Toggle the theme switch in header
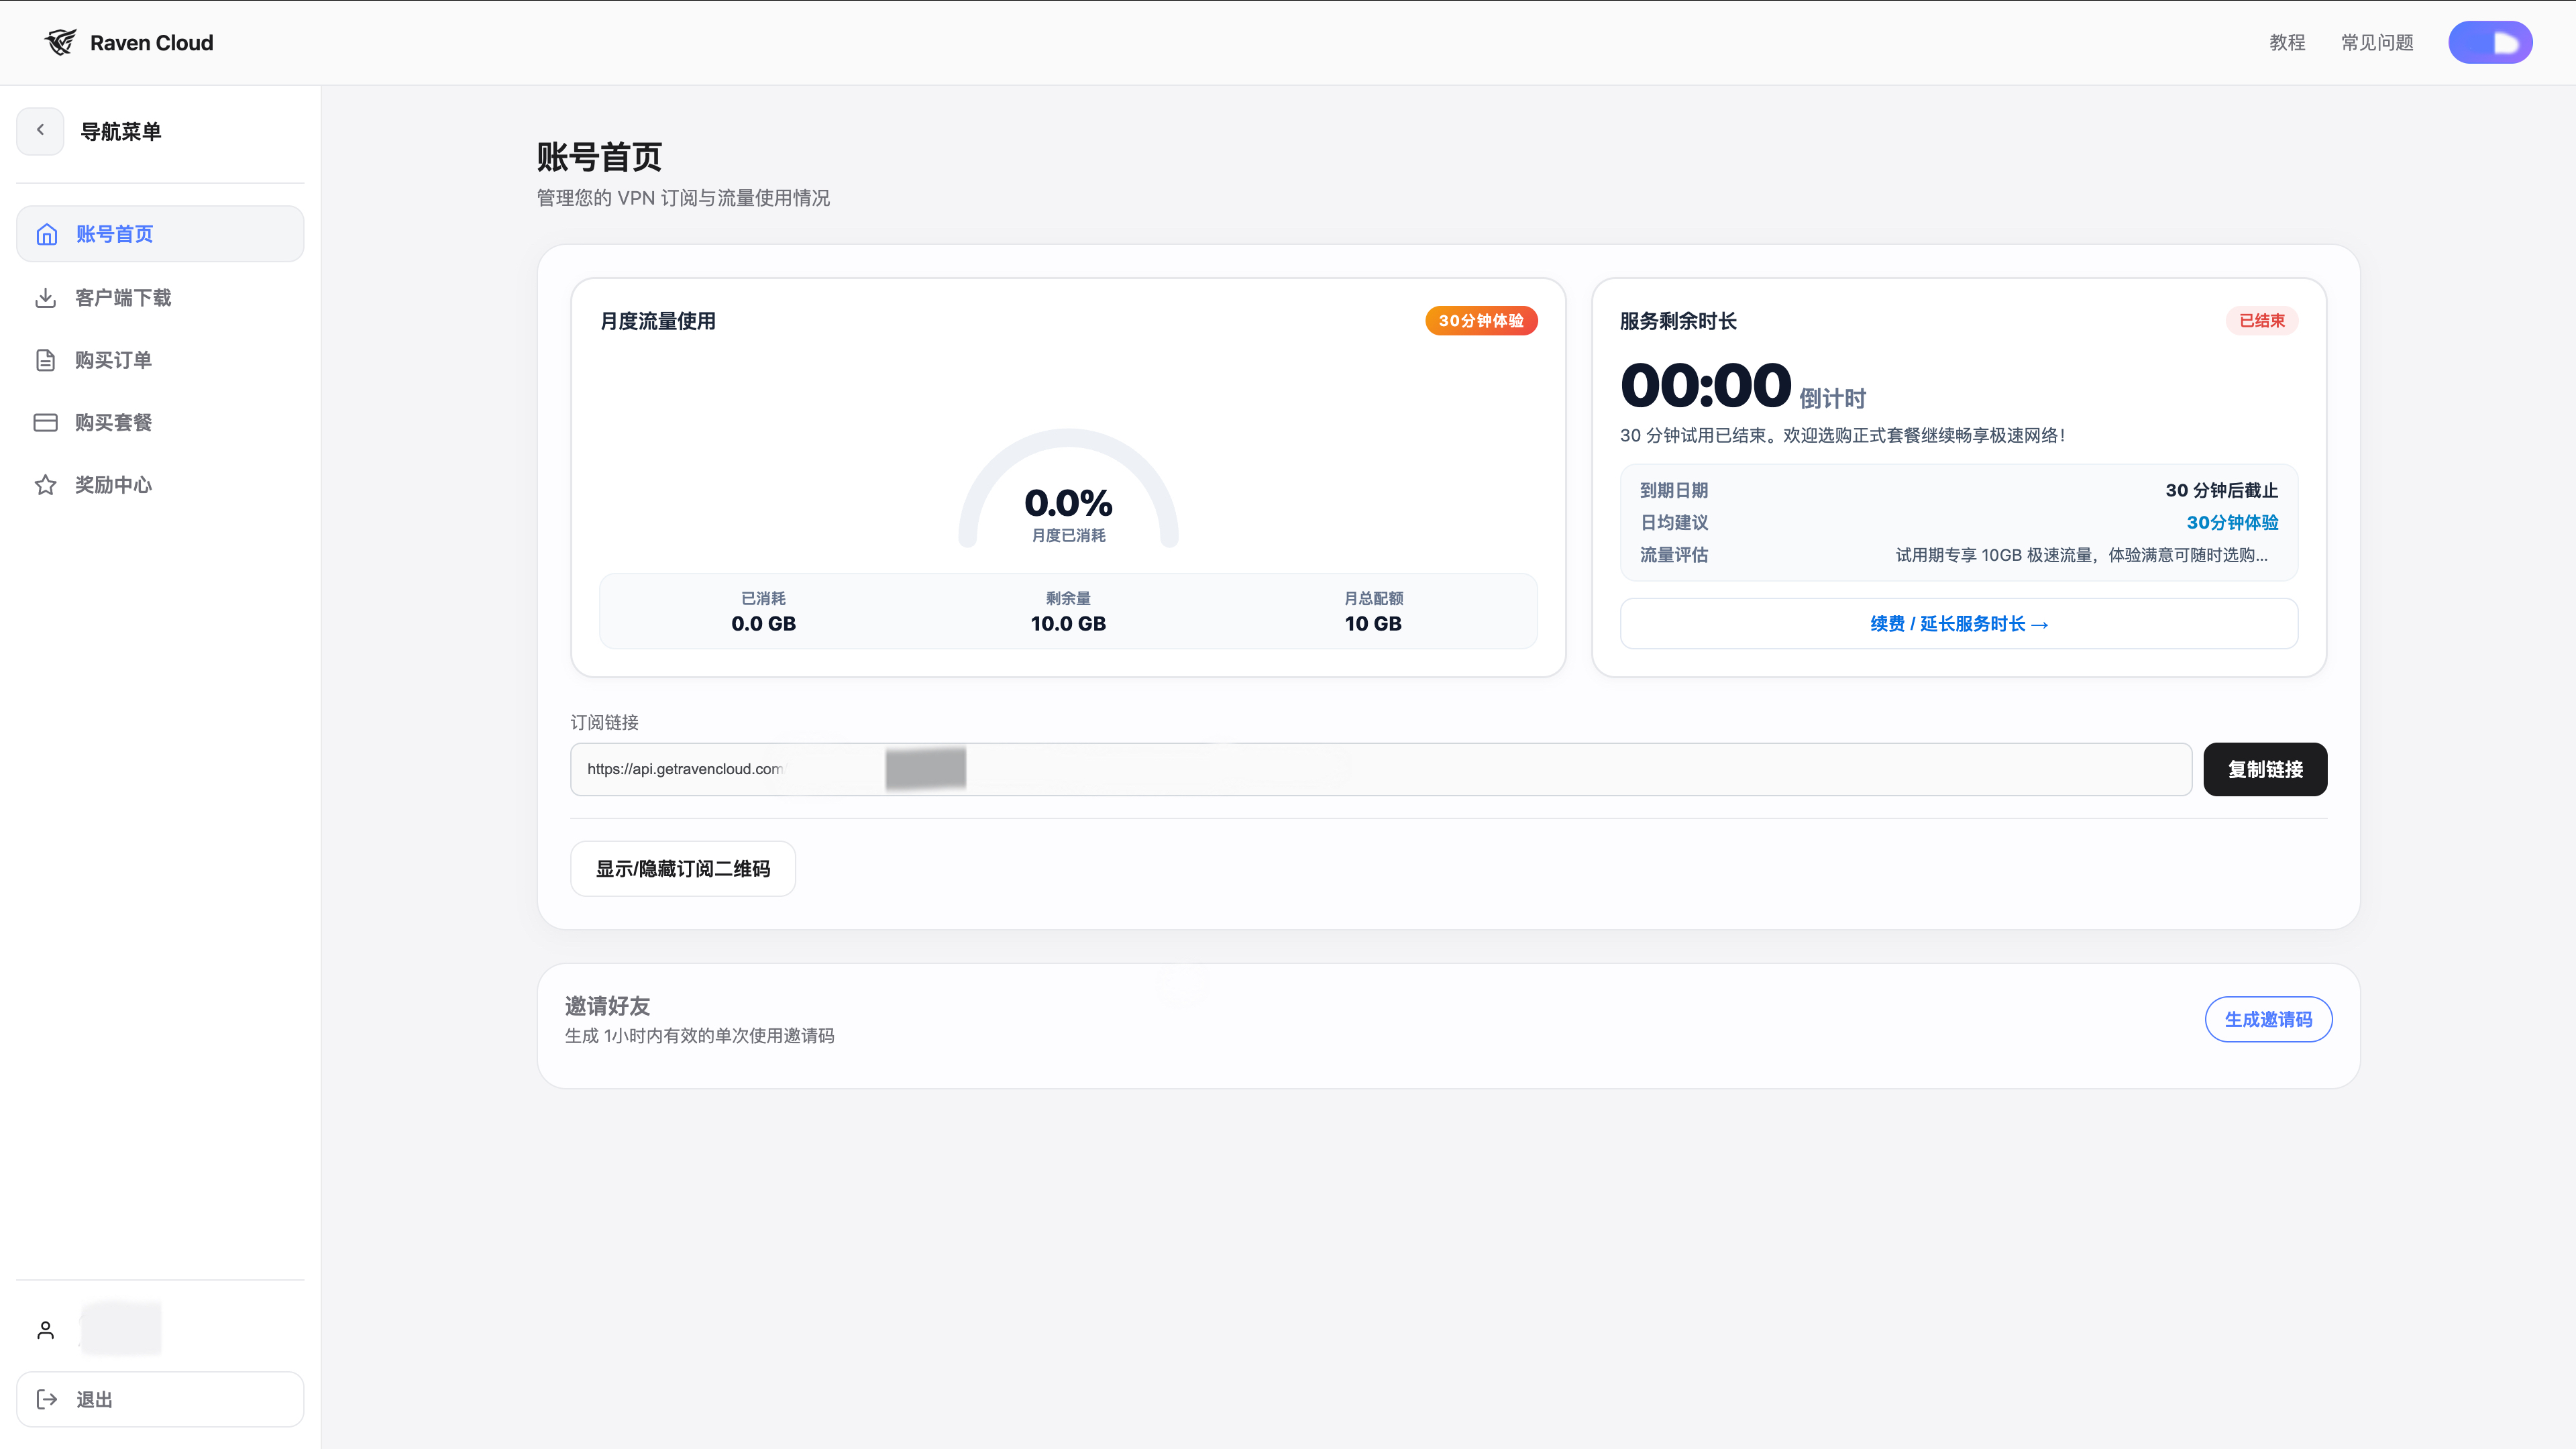The width and height of the screenshot is (2576, 1449). 2490,42
